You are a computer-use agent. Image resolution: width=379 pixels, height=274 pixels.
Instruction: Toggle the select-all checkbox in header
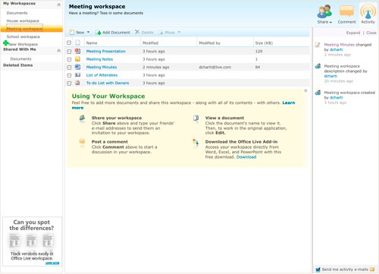point(69,43)
